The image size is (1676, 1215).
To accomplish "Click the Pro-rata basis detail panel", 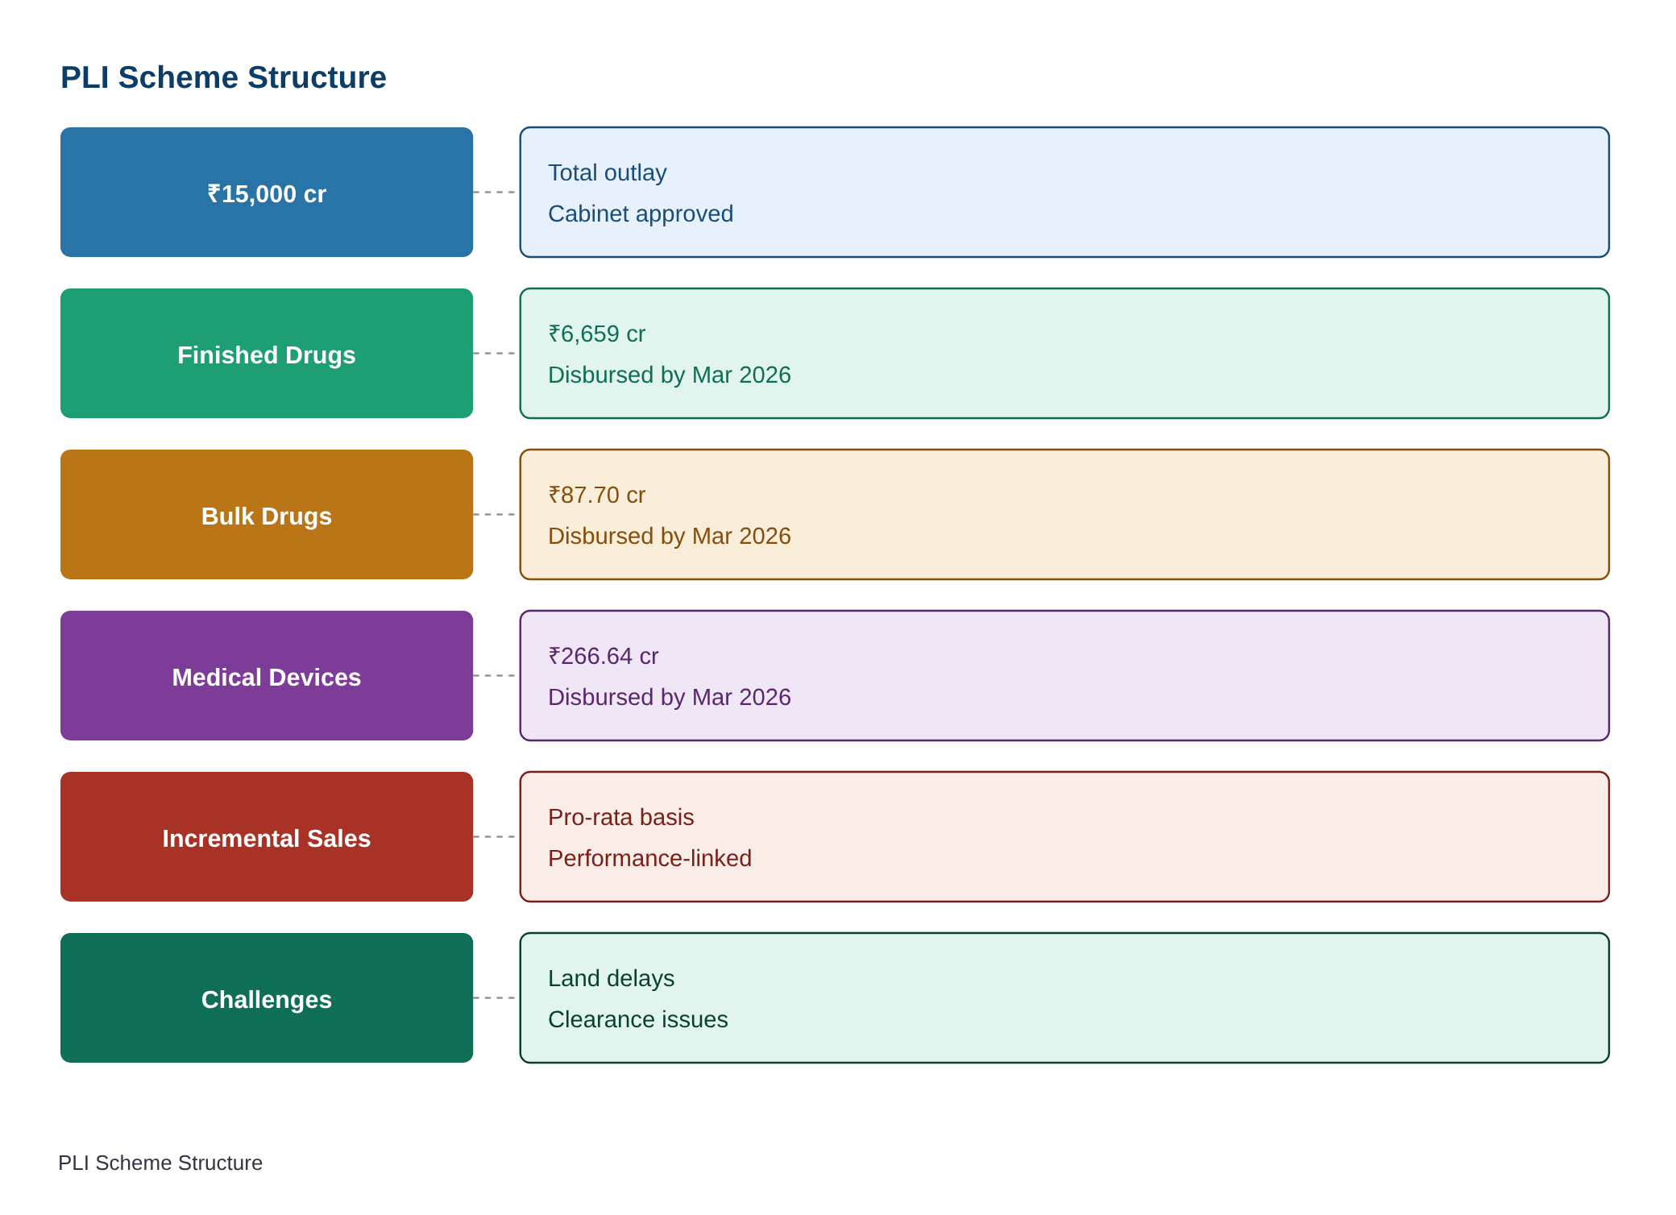I will pos(1064,836).
